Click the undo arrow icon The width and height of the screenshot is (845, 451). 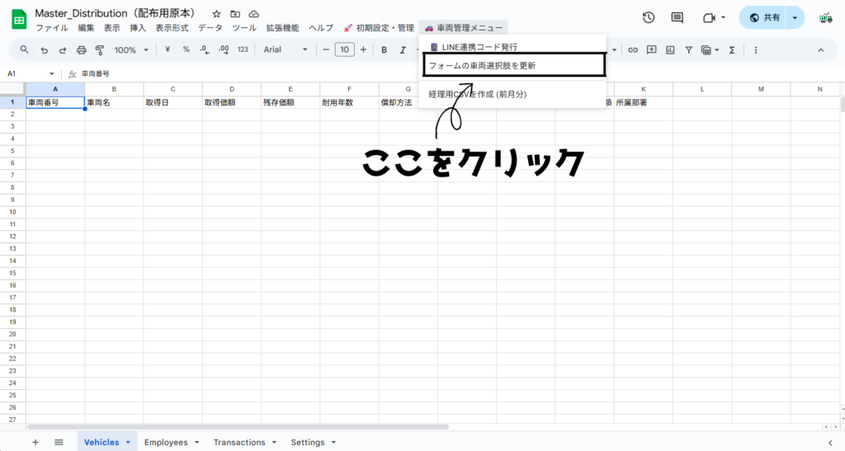point(44,49)
